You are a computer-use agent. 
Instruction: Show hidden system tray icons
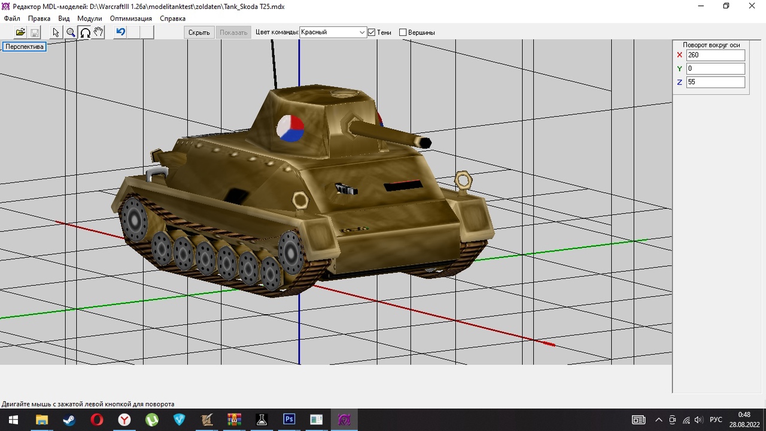pos(659,420)
